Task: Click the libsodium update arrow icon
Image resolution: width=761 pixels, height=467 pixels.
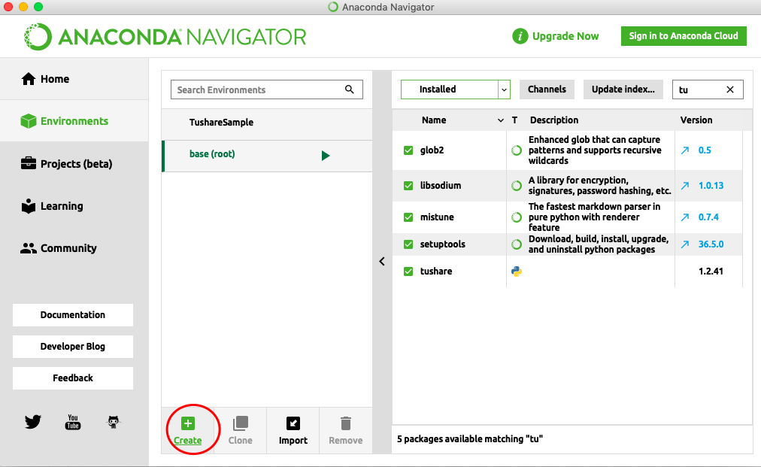Action: point(685,186)
